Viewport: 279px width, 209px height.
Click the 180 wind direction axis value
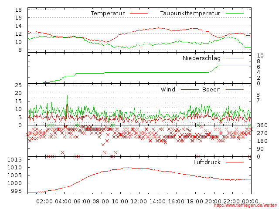click(262, 141)
